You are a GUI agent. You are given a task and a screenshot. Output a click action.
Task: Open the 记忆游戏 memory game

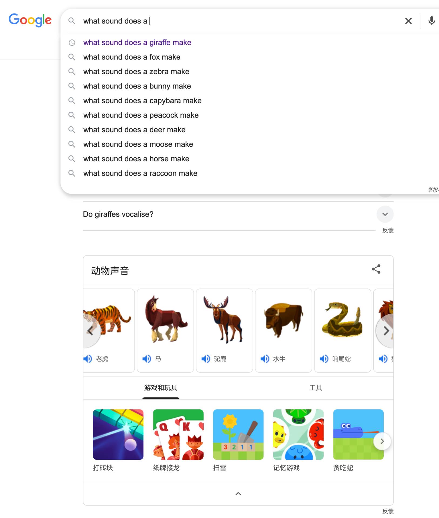tap(298, 435)
